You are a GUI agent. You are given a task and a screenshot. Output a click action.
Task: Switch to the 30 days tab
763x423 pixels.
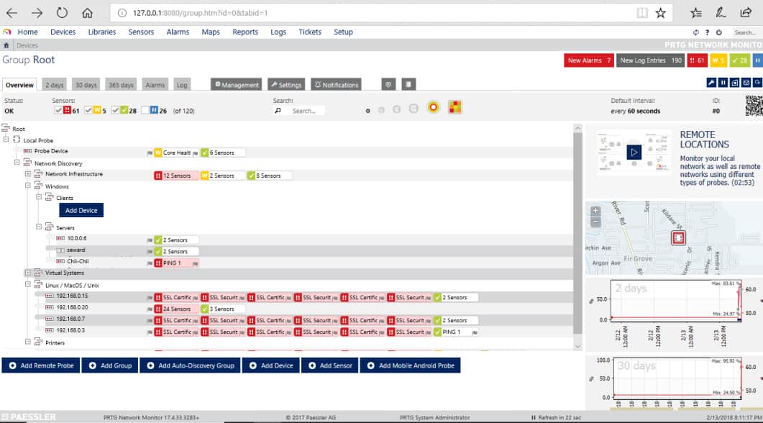pyautogui.click(x=86, y=85)
